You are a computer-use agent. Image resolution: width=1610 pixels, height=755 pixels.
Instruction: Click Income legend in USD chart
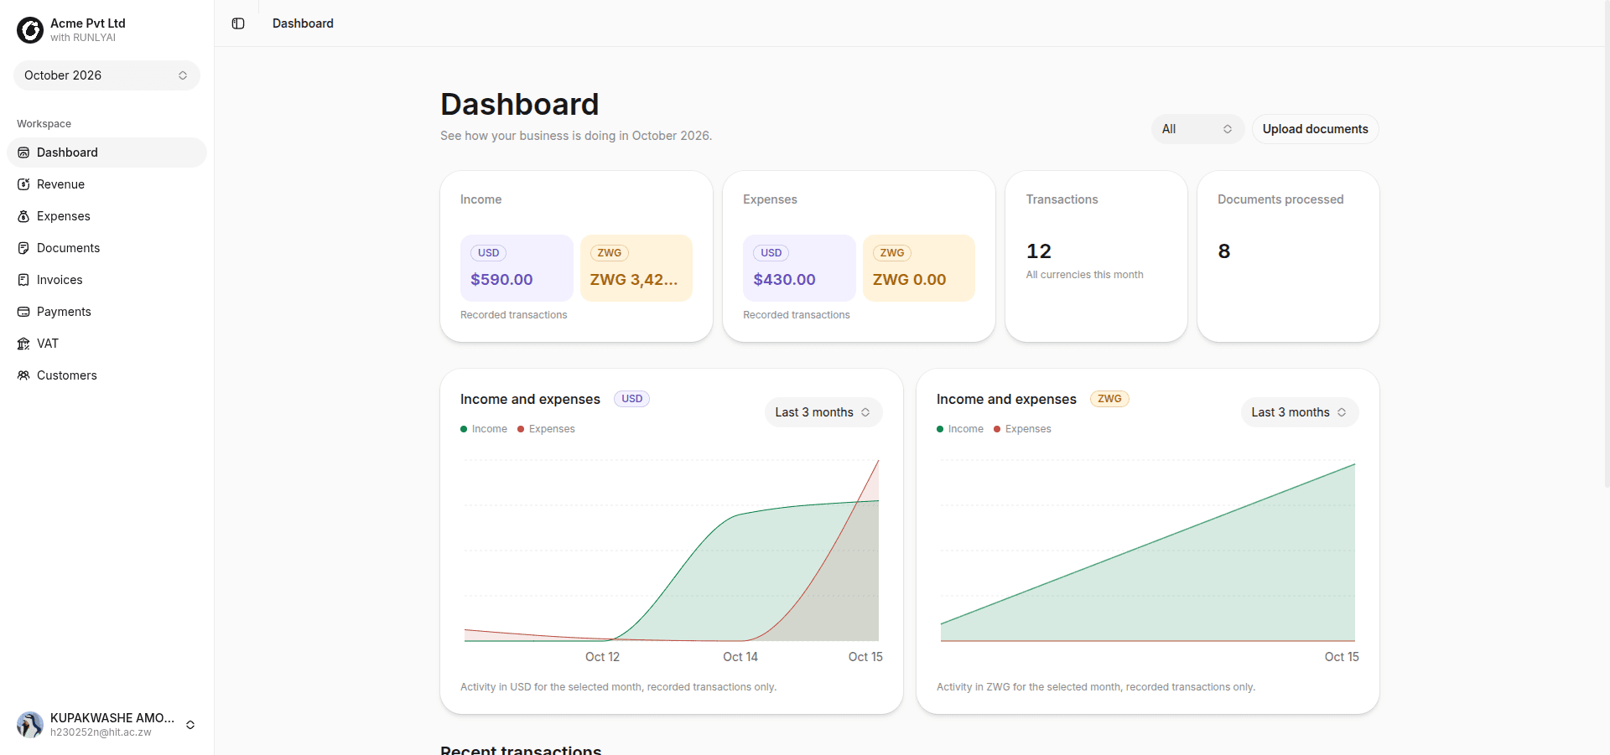pos(484,429)
